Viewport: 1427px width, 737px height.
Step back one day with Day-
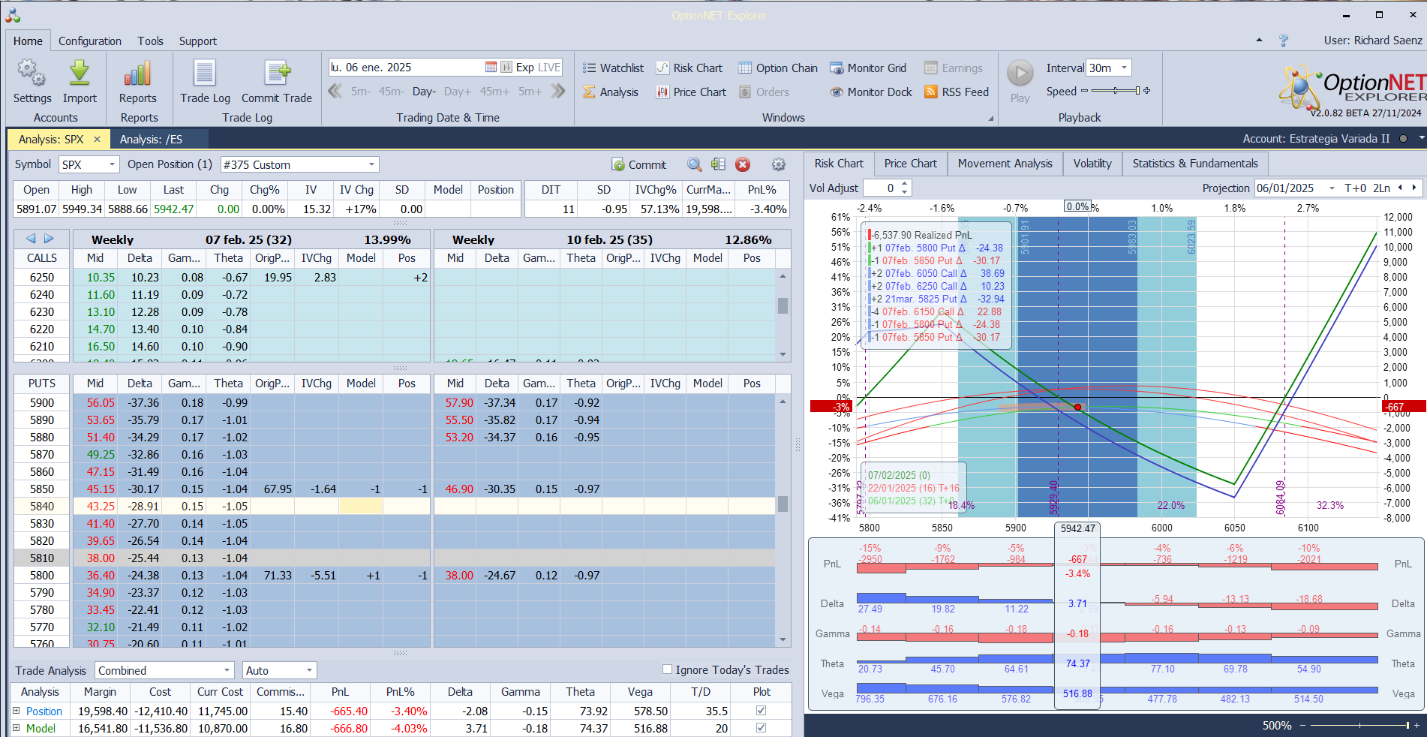coord(424,92)
